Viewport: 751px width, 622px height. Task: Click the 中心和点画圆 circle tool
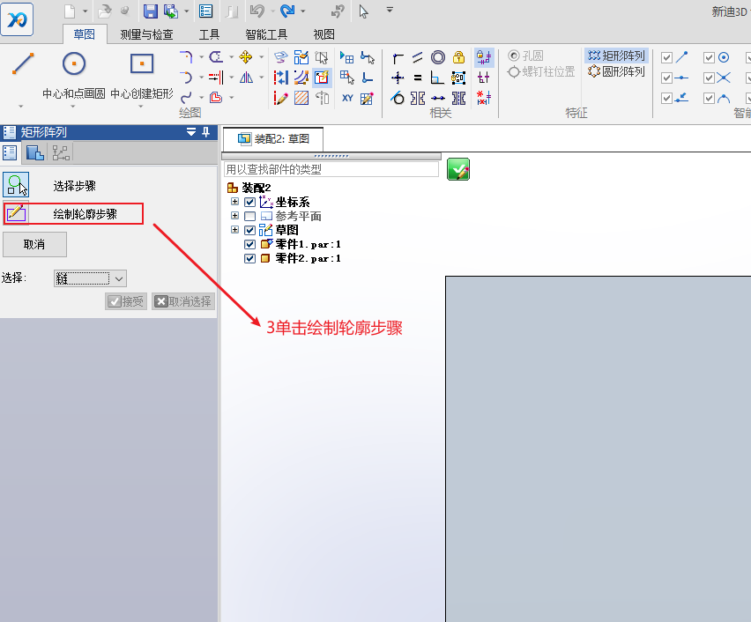point(74,64)
